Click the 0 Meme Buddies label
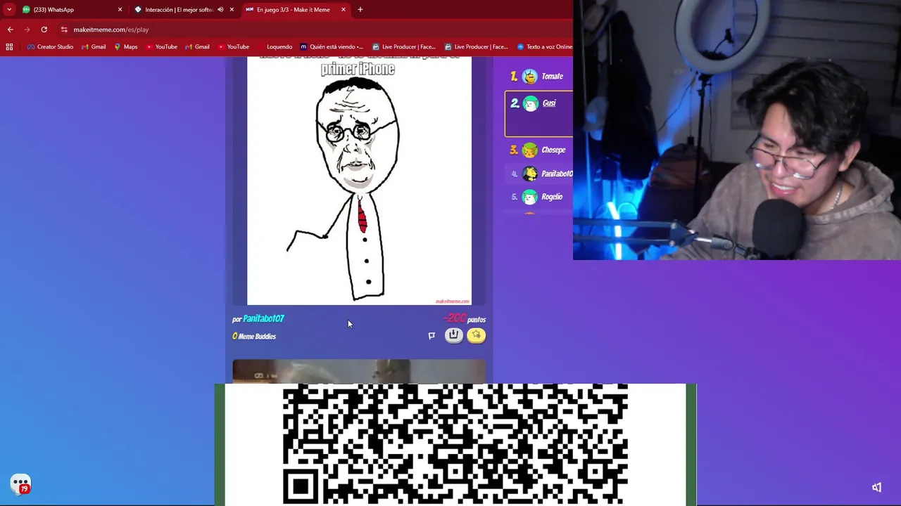 pyautogui.click(x=254, y=337)
